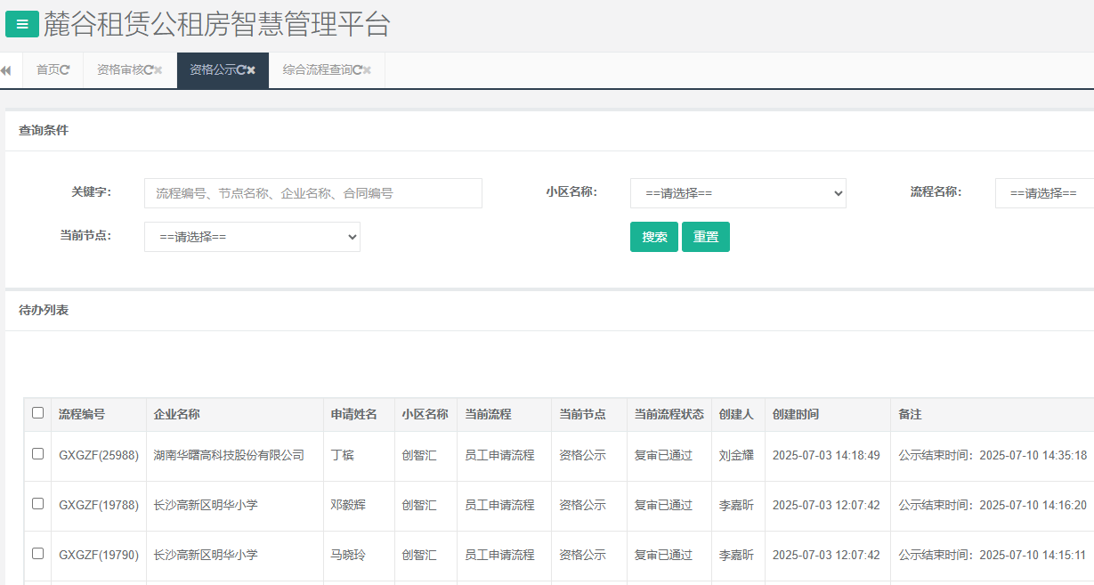Click the refresh icon on 资格公示 tab
The image size is (1094, 585).
[x=240, y=69]
